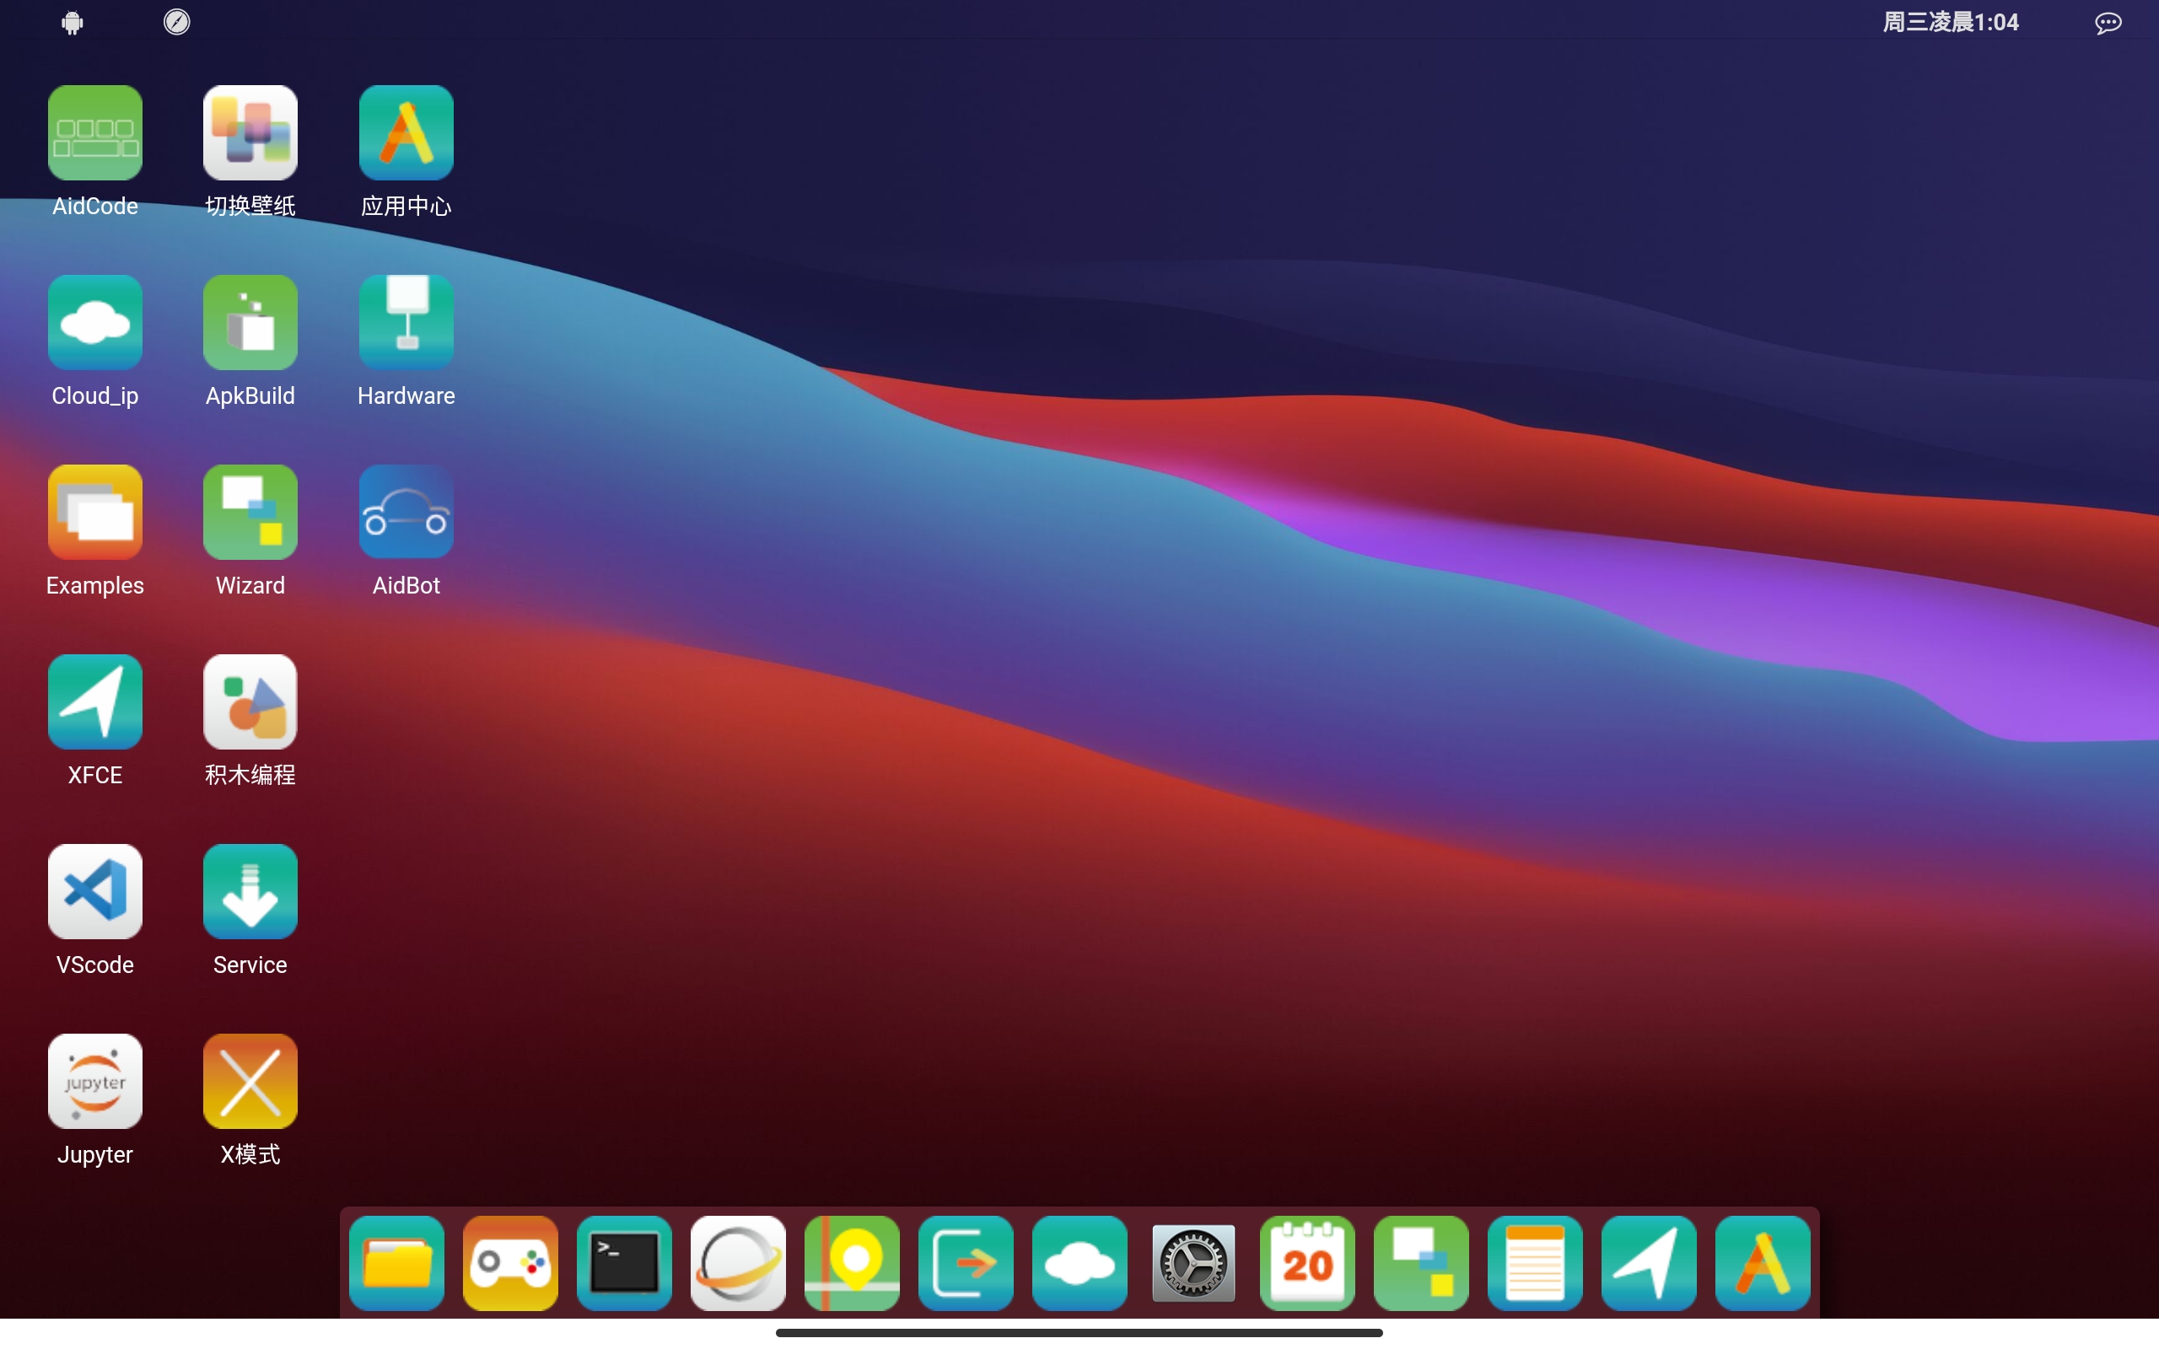Open the Examples app
This screenshot has height=1349, width=2159.
pos(94,512)
